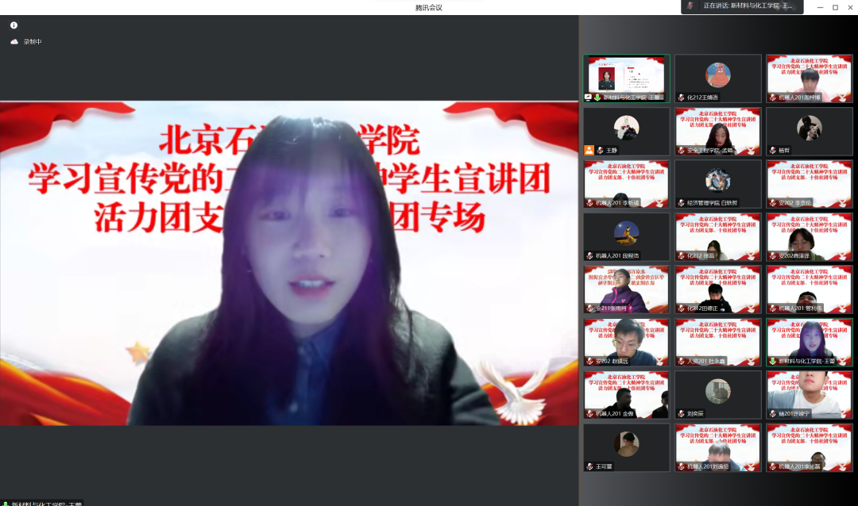Click the main speaker video area

pos(289,263)
